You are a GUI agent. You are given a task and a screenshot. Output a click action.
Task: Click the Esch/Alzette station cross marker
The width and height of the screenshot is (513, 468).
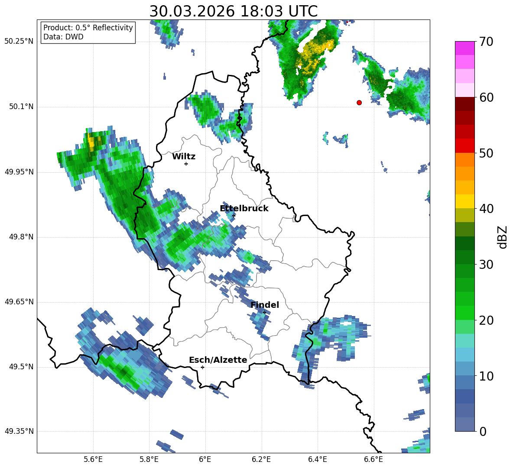(202, 367)
